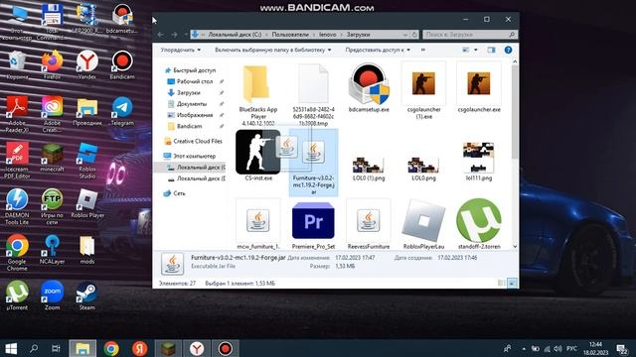Select the .tmp file in Downloads
This screenshot has width=636, height=357.
(313, 95)
